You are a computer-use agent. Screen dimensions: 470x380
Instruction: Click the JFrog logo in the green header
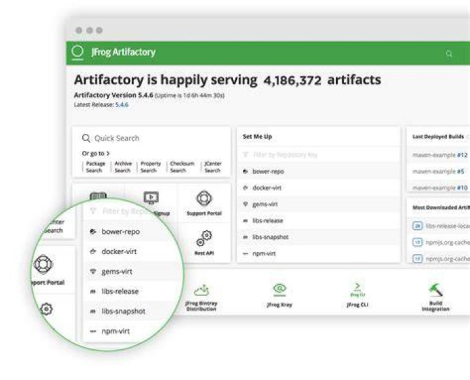pyautogui.click(x=78, y=52)
